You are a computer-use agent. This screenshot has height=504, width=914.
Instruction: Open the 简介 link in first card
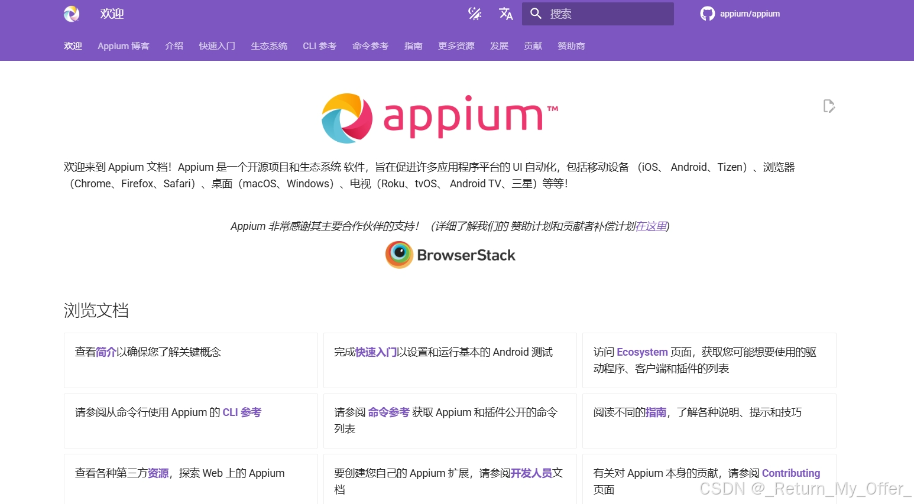106,352
